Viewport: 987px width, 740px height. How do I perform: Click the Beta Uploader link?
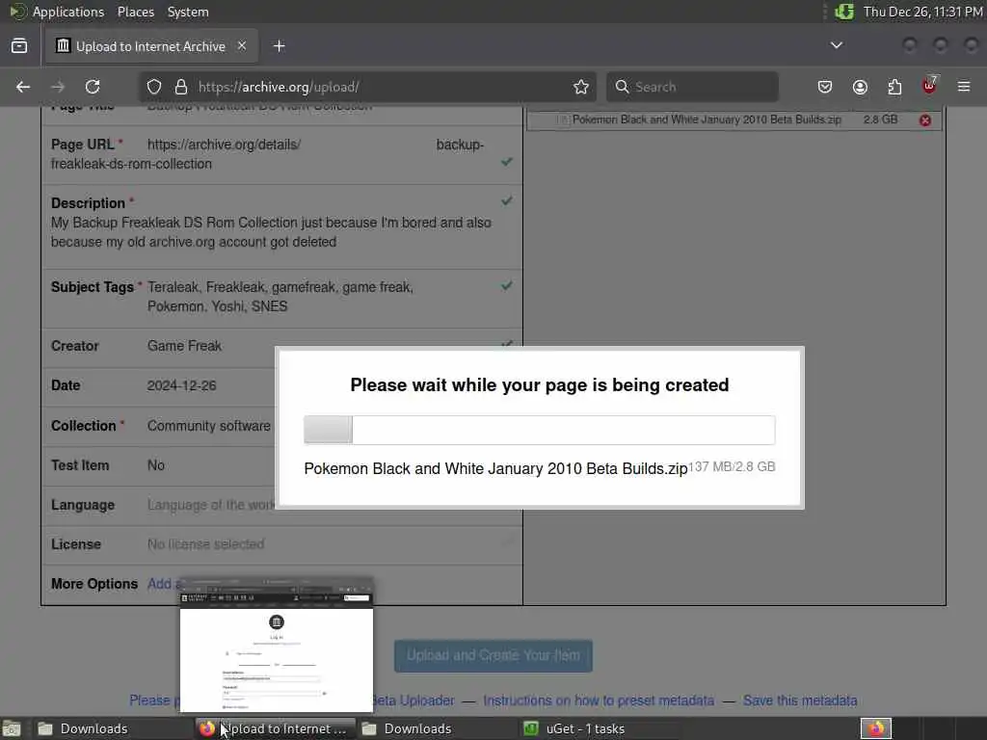(413, 700)
